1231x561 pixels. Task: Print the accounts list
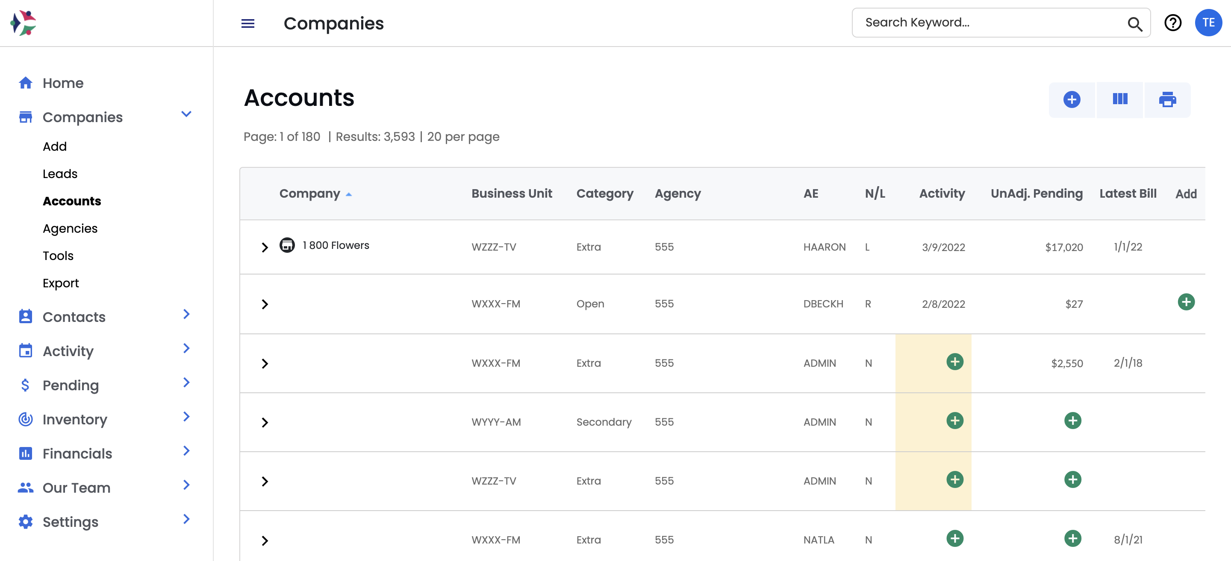[x=1167, y=99]
